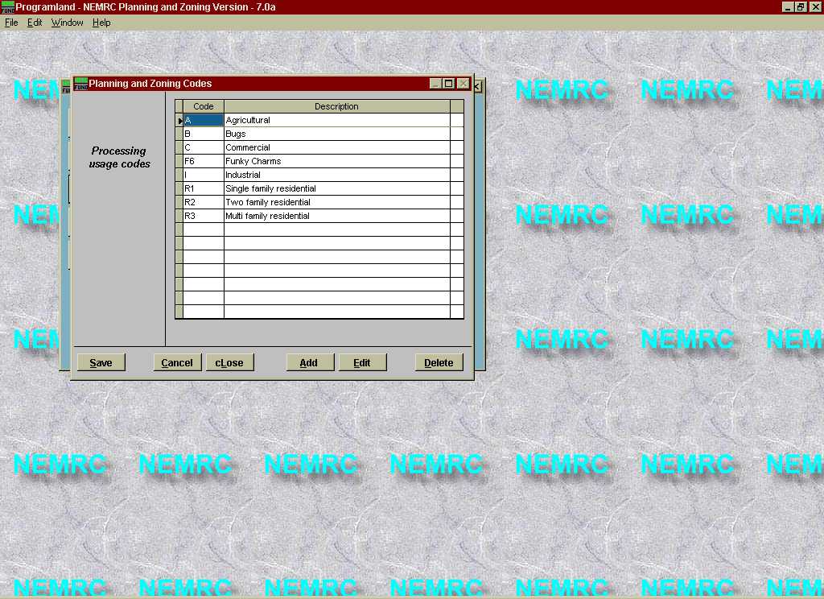The height and width of the screenshot is (599, 824).
Task: Click the Edit button in the dialog
Action: coord(362,362)
